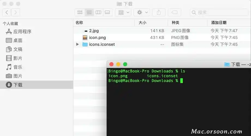This screenshot has height=136, width=251.
Task: Click the Share toolbar button
Action: point(159,12)
